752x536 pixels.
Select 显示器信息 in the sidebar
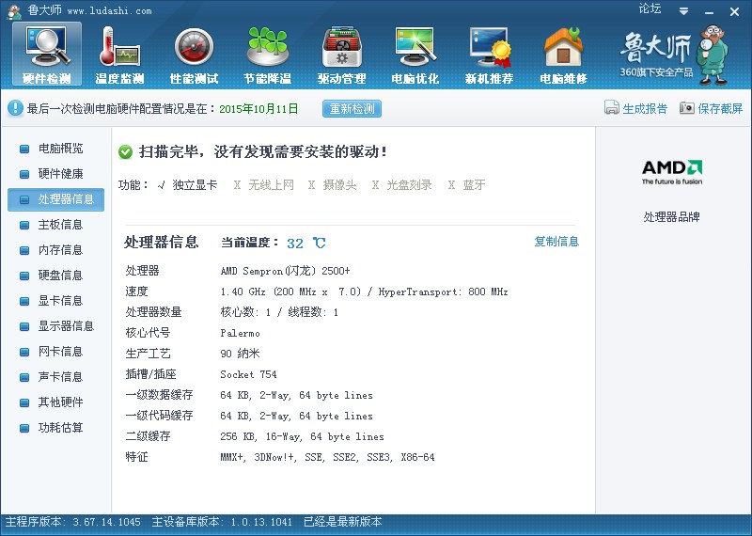click(x=55, y=326)
